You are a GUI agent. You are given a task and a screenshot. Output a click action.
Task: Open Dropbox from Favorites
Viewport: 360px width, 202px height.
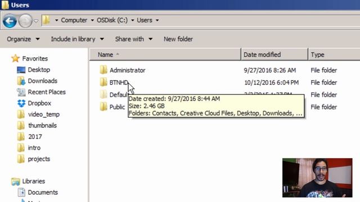click(x=39, y=103)
